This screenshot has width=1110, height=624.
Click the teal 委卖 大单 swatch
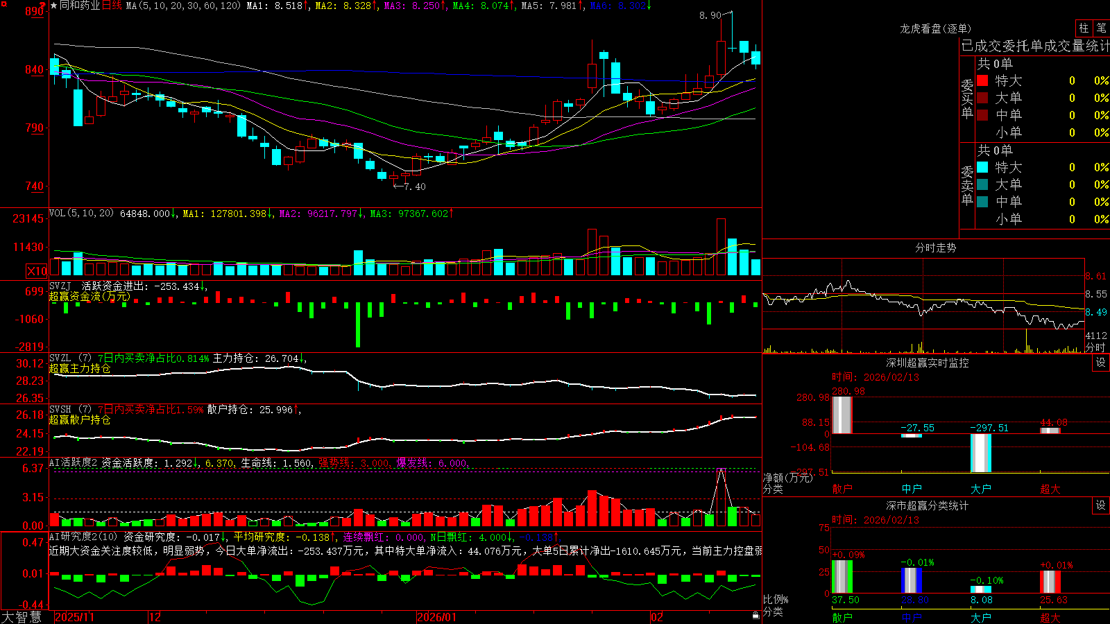pos(982,184)
